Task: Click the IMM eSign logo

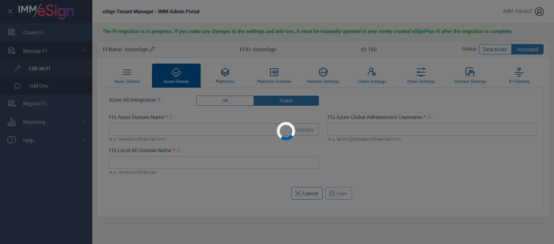Action: click(x=46, y=11)
